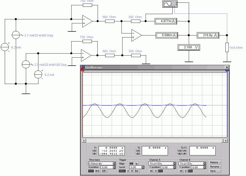The height and width of the screenshot is (176, 246).
Task: Decrease Channel B volts per div scale
Action: click(x=205, y=164)
